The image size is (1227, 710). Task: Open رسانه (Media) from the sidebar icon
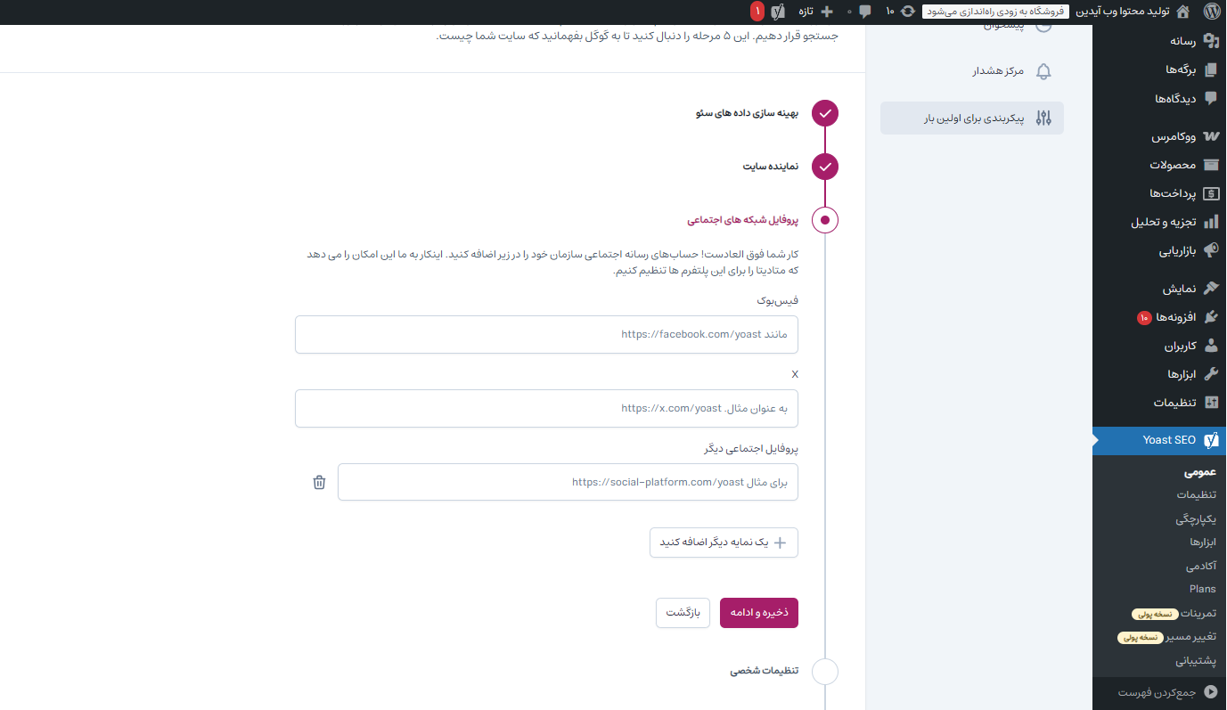(x=1210, y=41)
